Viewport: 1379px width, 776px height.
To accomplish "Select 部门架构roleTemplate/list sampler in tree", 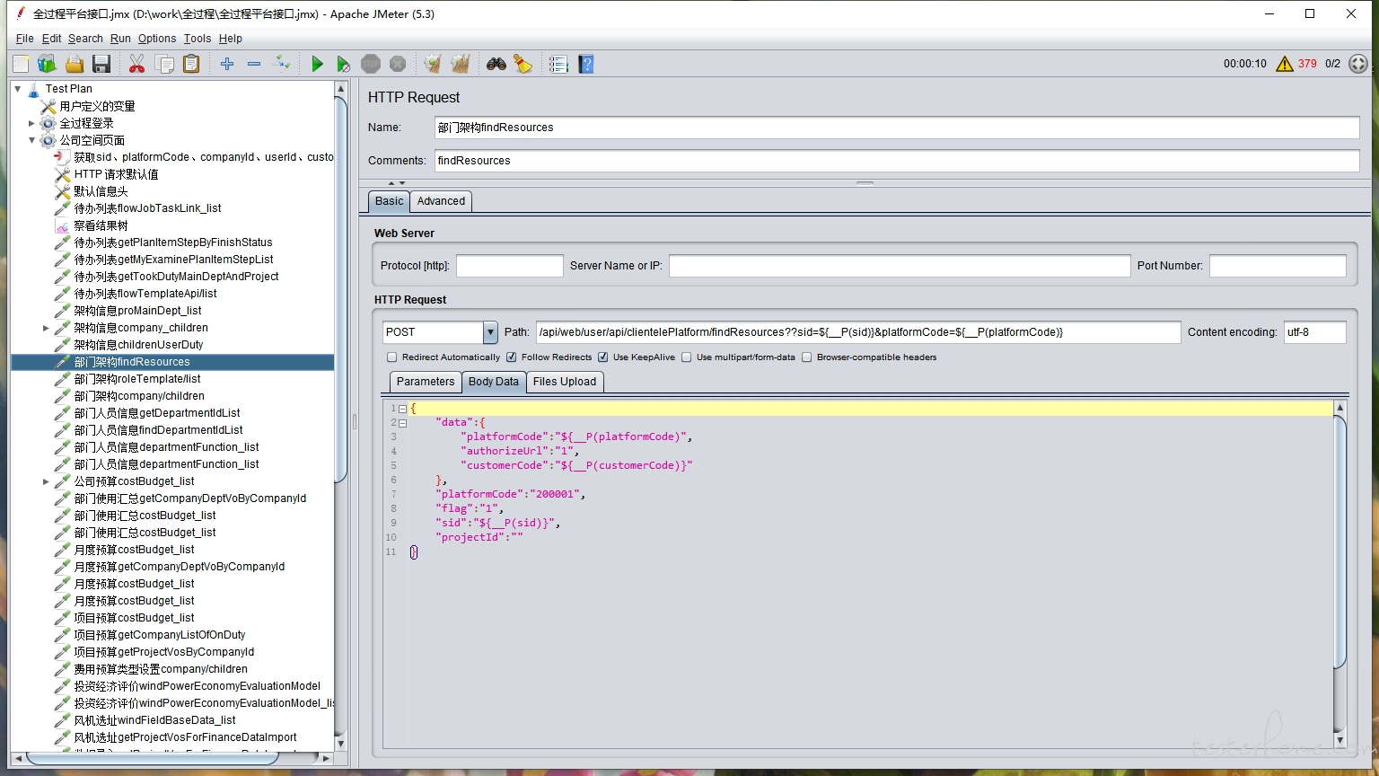I will tap(137, 379).
